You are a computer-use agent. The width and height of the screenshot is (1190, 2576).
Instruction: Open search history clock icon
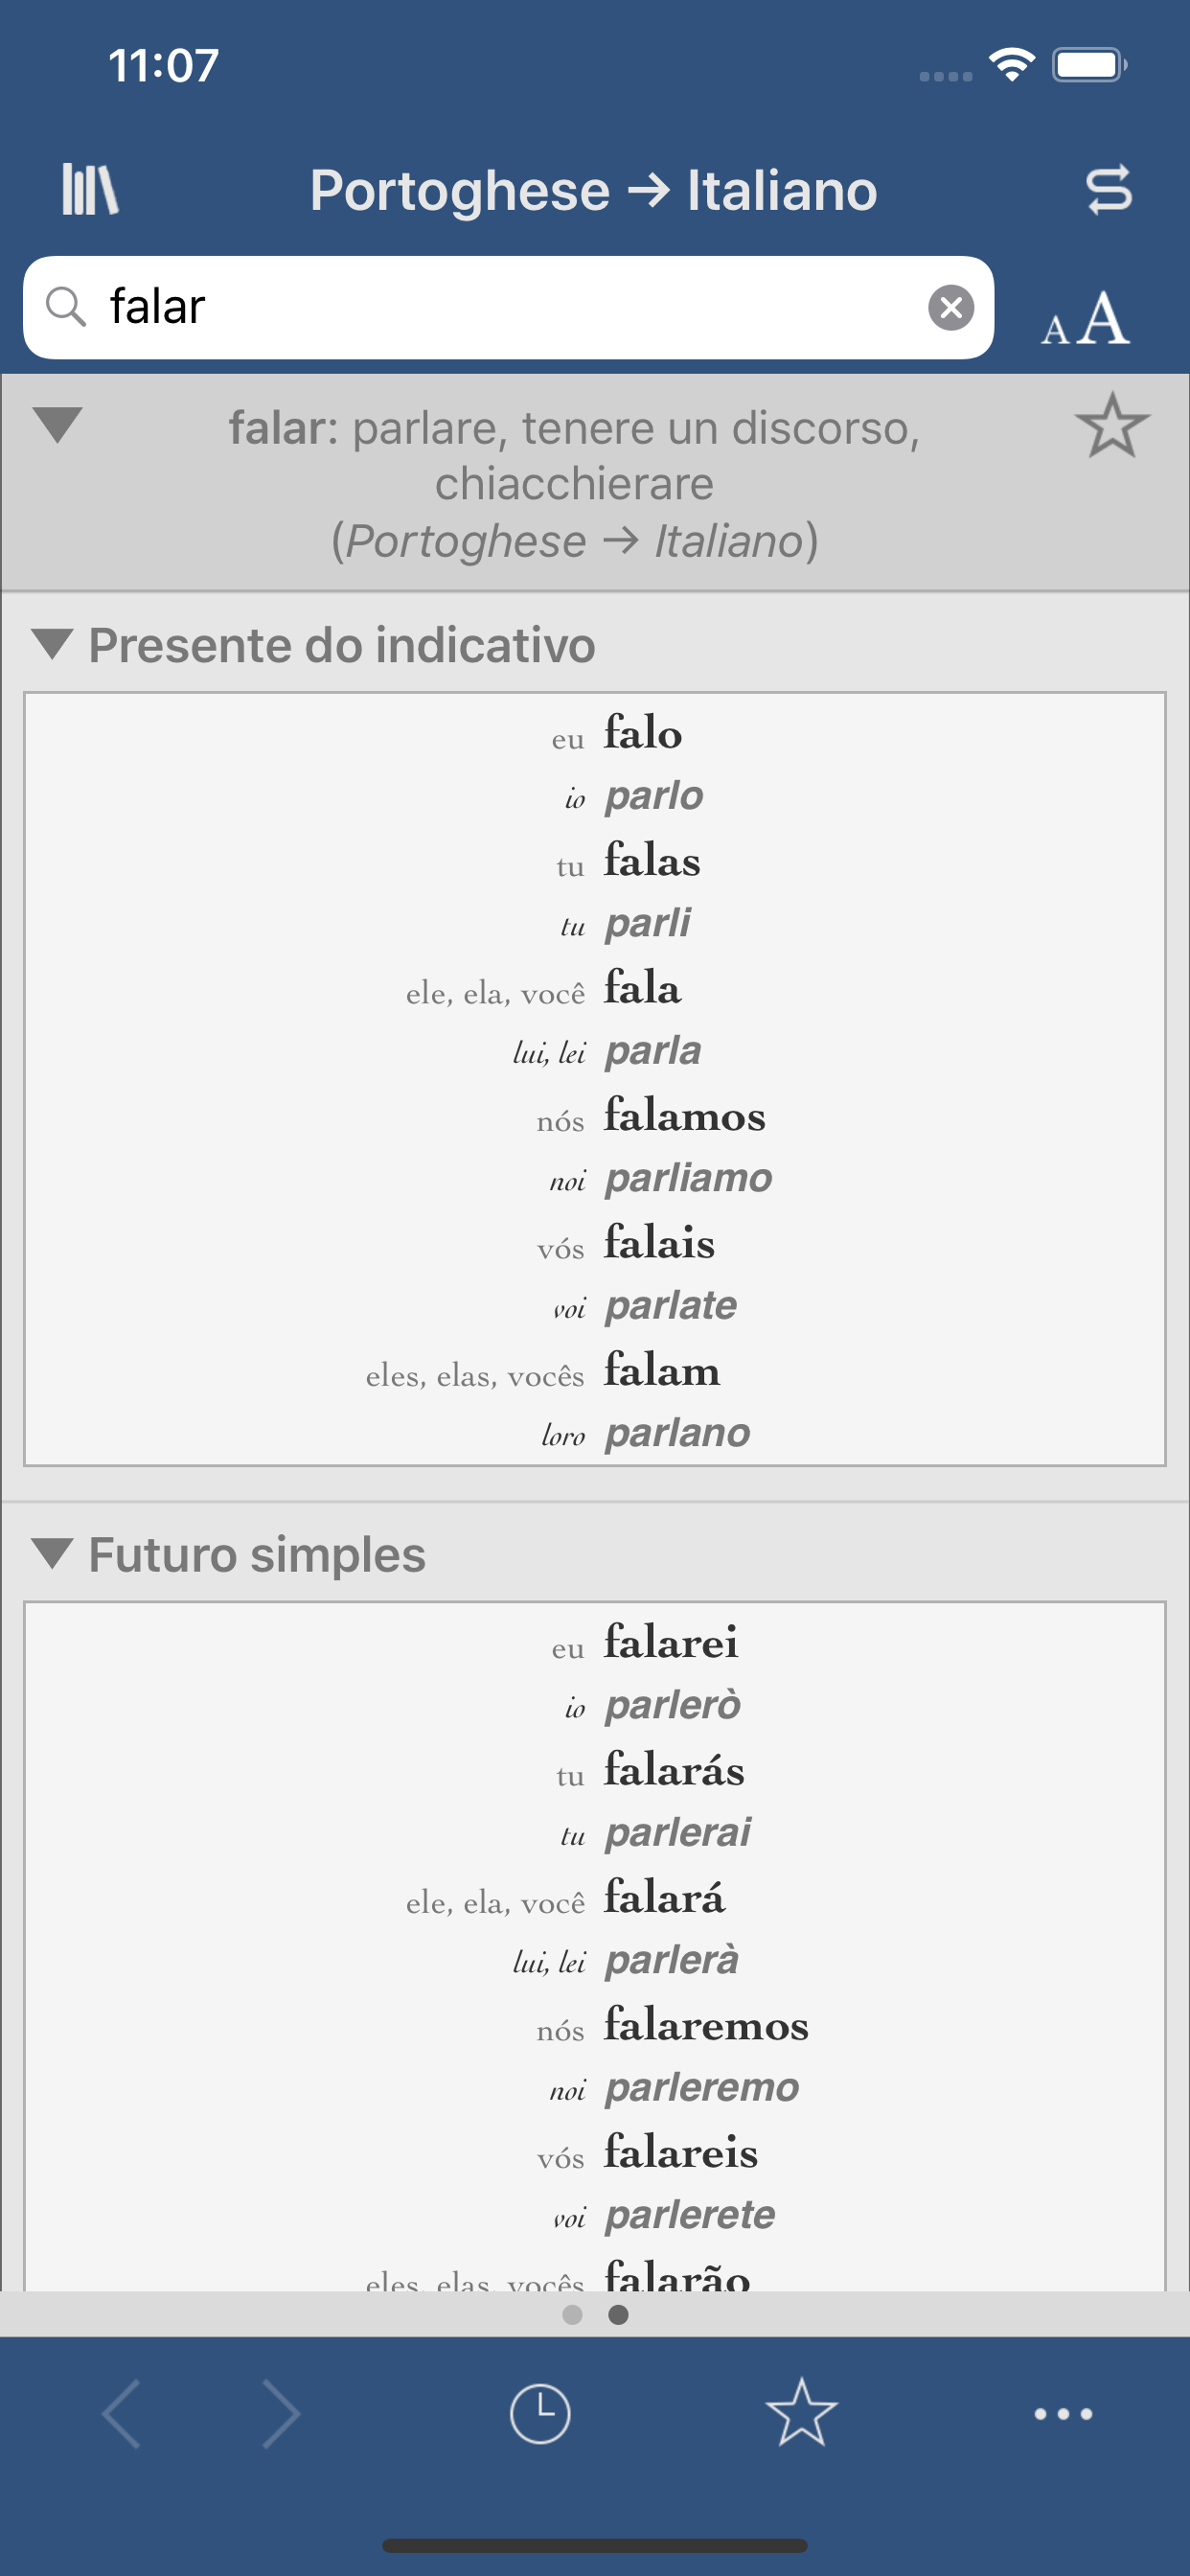click(x=540, y=2414)
